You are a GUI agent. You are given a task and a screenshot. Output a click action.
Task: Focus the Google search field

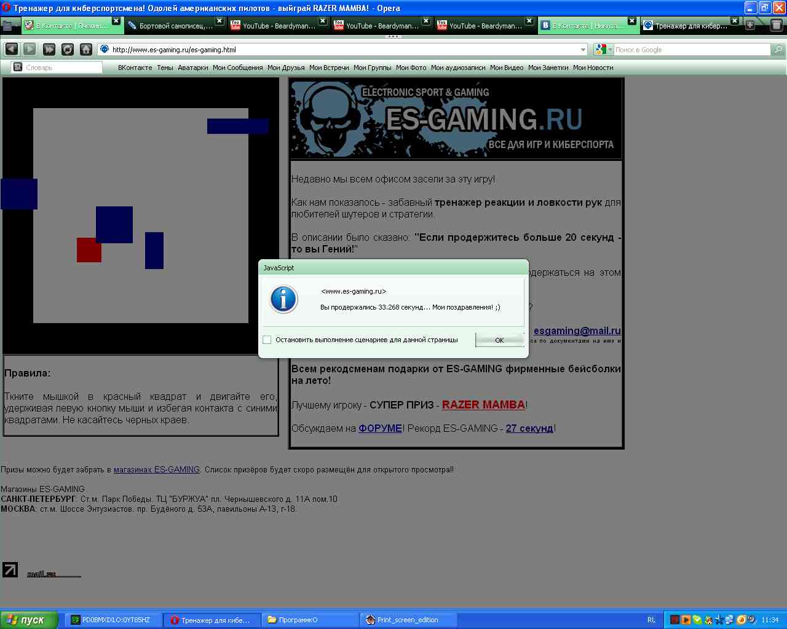coord(692,50)
